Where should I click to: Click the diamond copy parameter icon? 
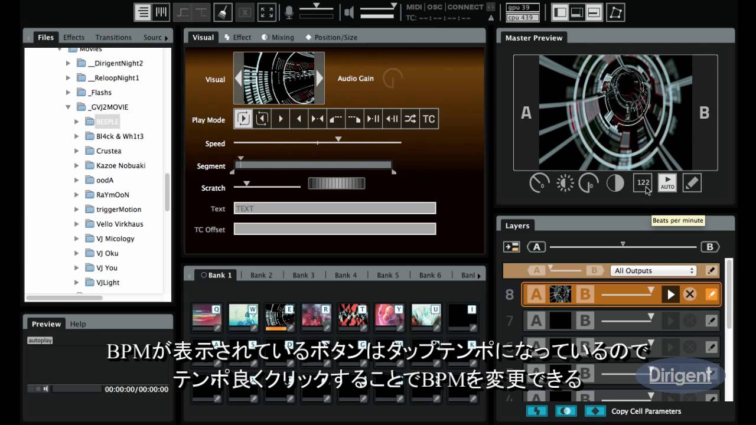pyautogui.click(x=595, y=411)
